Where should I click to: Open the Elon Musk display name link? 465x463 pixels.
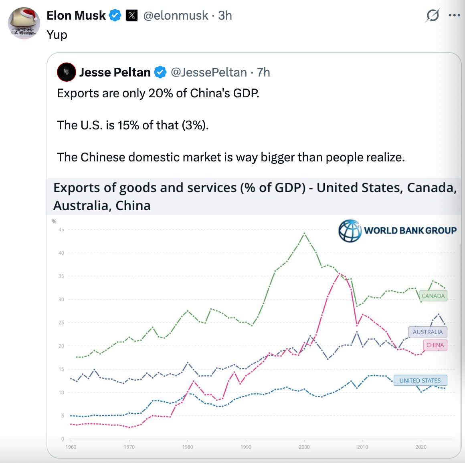[x=76, y=16]
